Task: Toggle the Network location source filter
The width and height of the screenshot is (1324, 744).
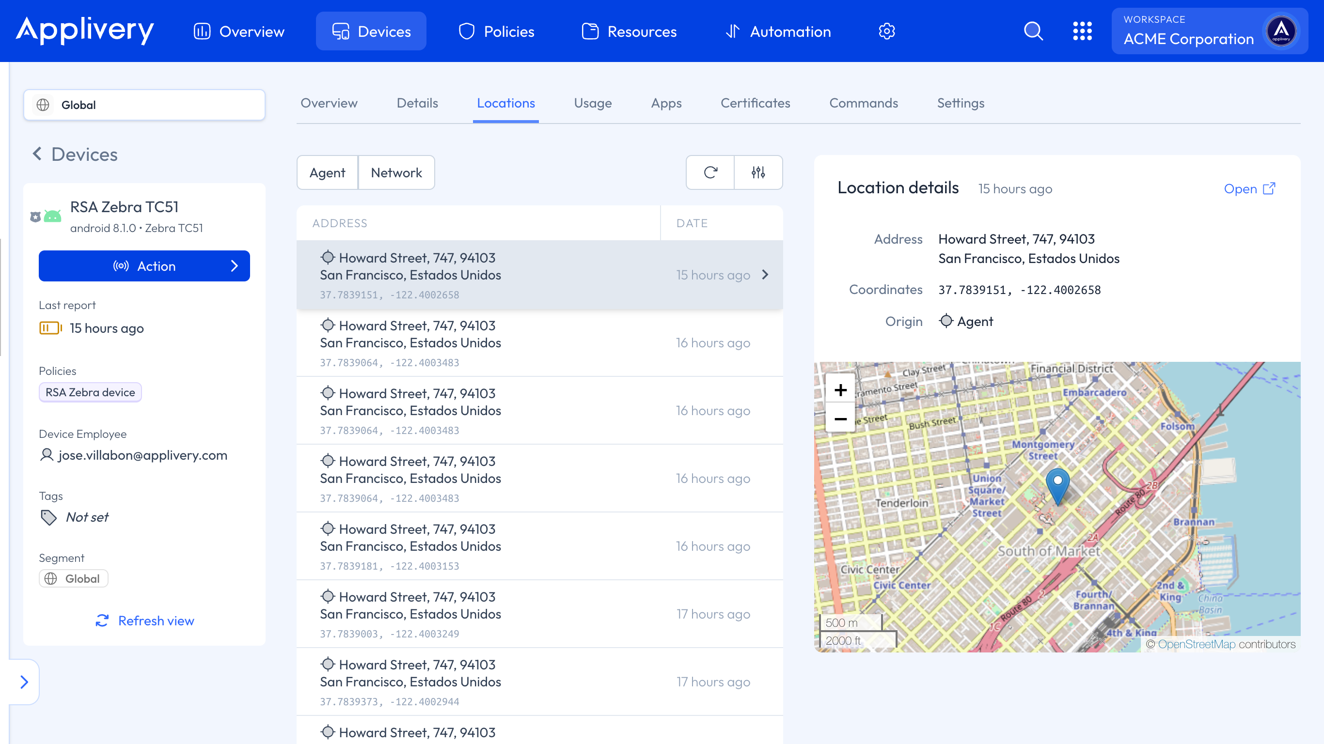Action: 396,172
